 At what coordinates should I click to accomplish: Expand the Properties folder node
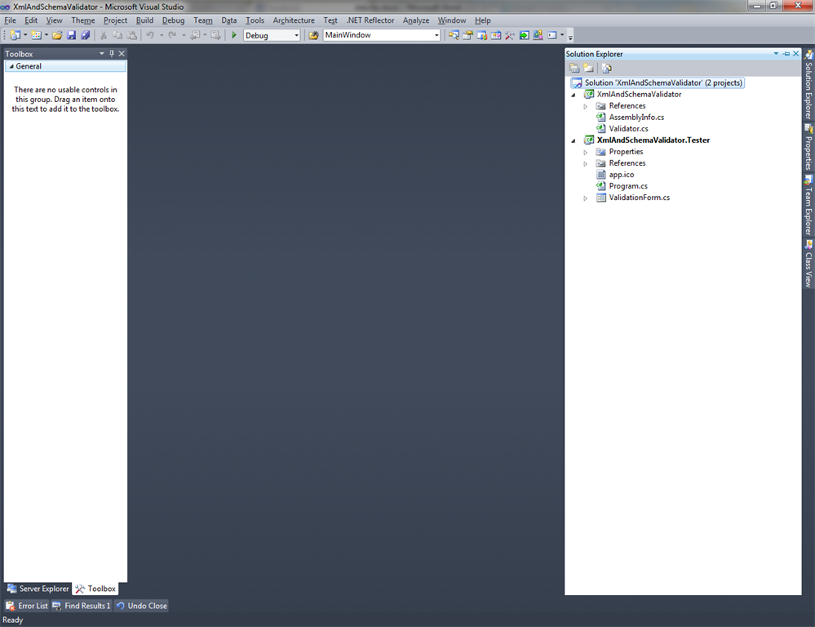(585, 152)
